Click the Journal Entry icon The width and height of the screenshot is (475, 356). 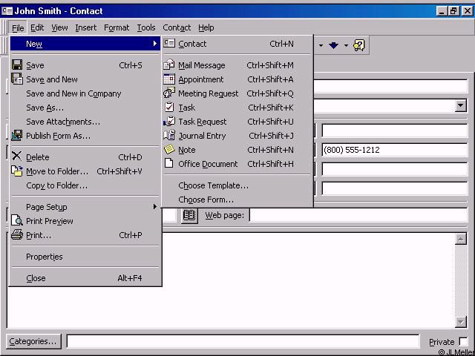169,135
